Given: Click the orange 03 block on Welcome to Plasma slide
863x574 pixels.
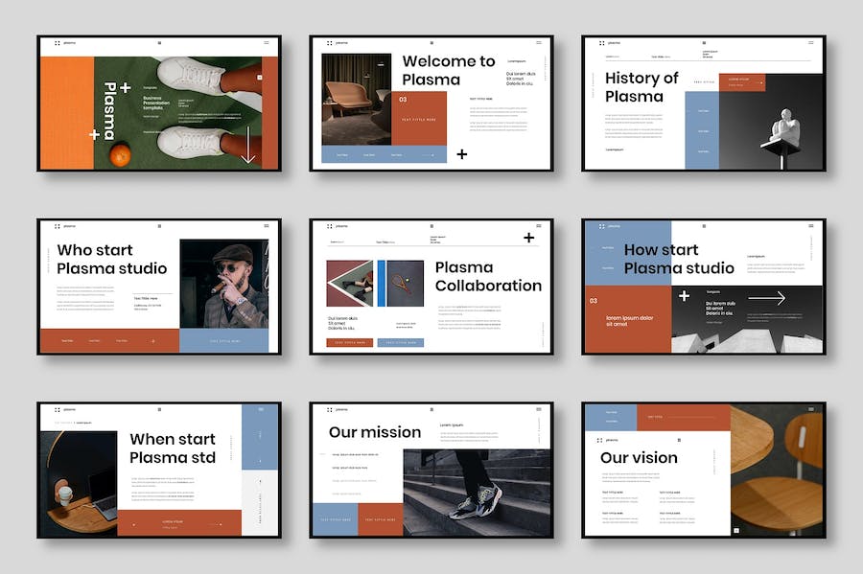Looking at the screenshot, I should tap(419, 116).
